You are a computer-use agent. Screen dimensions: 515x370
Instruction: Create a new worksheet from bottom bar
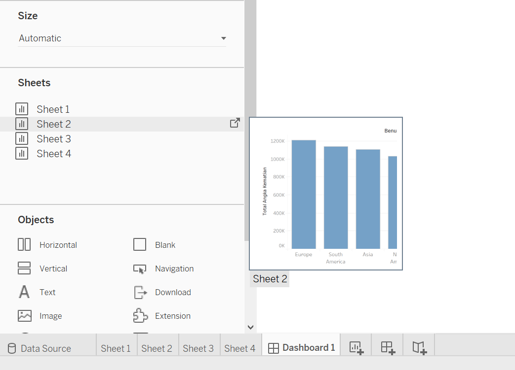coord(355,347)
